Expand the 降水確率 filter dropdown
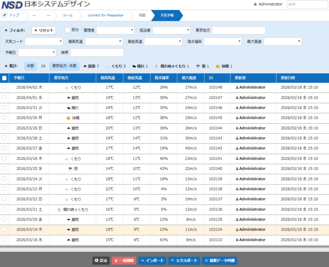329x267 pixels. click(x=222, y=41)
